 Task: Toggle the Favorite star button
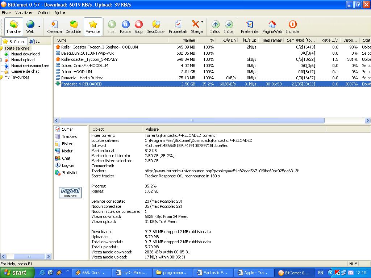coord(93,27)
